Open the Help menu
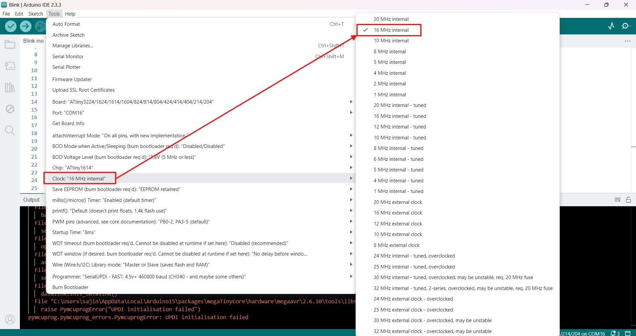636x336 pixels. 70,14
